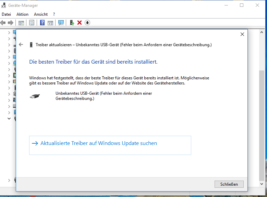Click the Windows hat festgestellt description text
Image resolution: width=267 pixels, height=197 pixels.
point(119,81)
